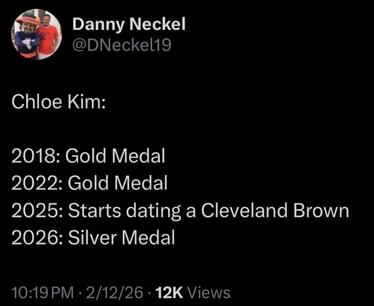
Task: Click the word "Views" in the footer
Action: 209,293
